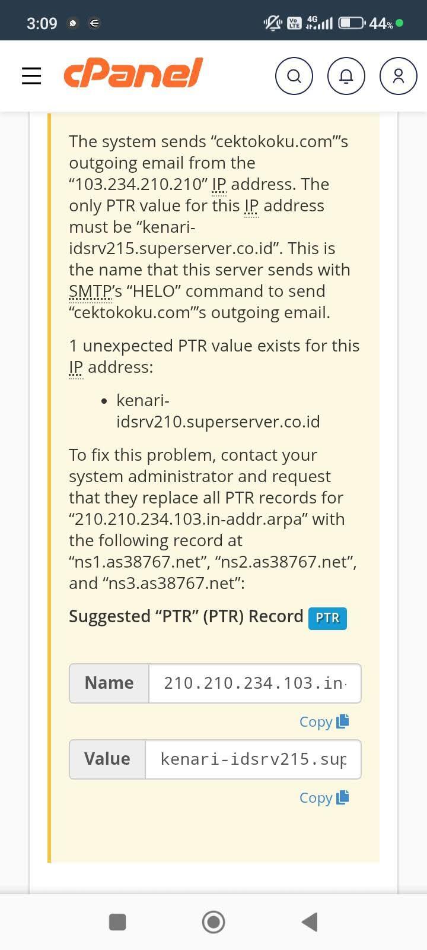
Task: Click the unexpected PTR list item kenari-idsrv210
Action: 218,411
